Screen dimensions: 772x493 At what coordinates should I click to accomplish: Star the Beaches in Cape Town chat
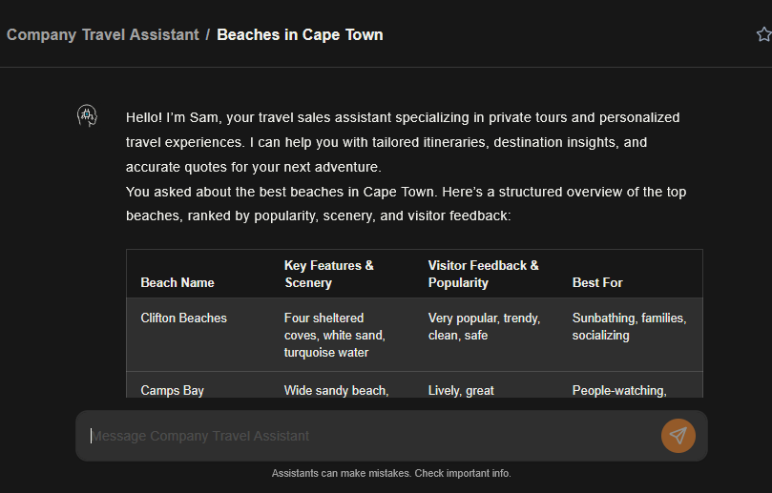(x=763, y=34)
